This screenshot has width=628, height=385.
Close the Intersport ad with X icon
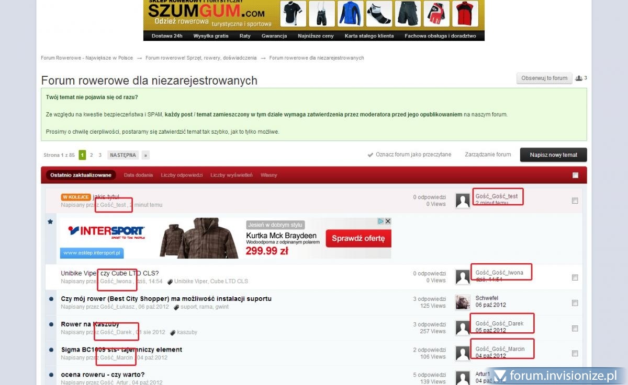(388, 221)
